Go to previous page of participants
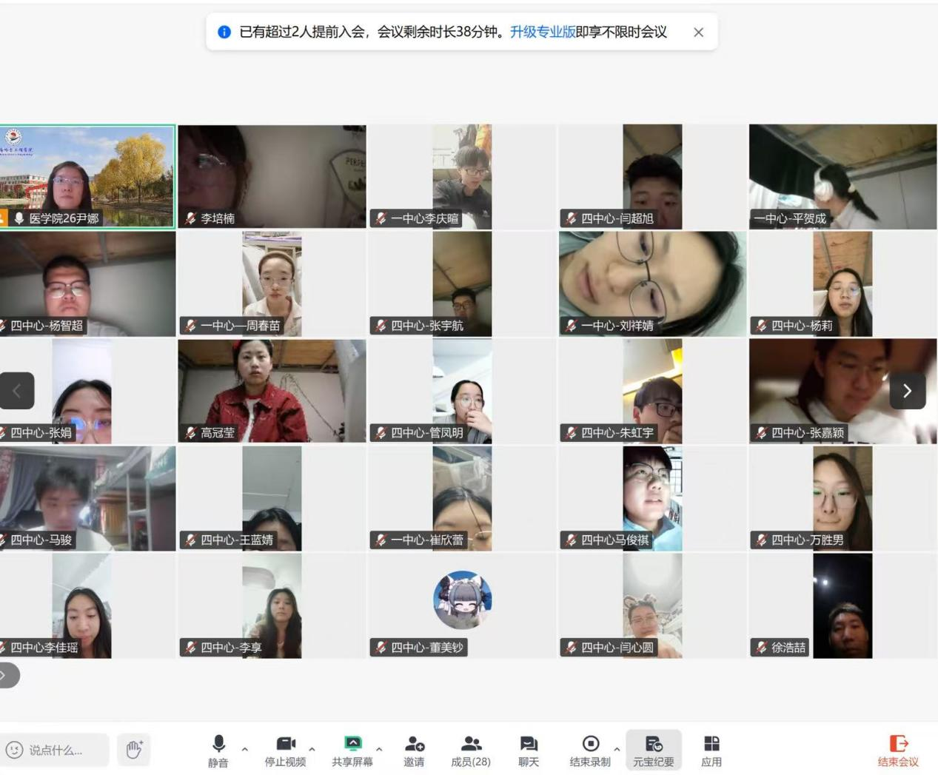This screenshot has height=775, width=938. pos(16,391)
